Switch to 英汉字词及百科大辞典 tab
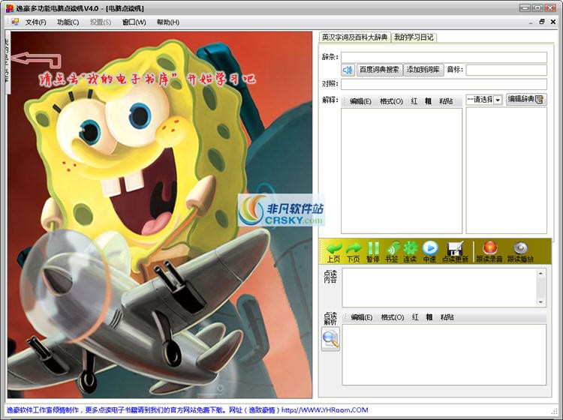 354,37
